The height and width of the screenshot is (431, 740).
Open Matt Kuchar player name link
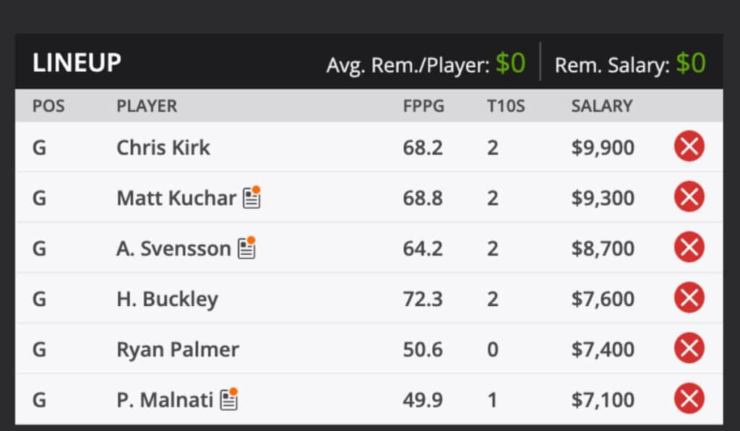176,198
